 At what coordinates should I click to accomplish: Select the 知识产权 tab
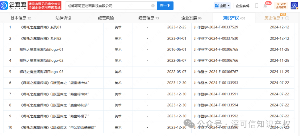pyautogui.click(x=234, y=18)
